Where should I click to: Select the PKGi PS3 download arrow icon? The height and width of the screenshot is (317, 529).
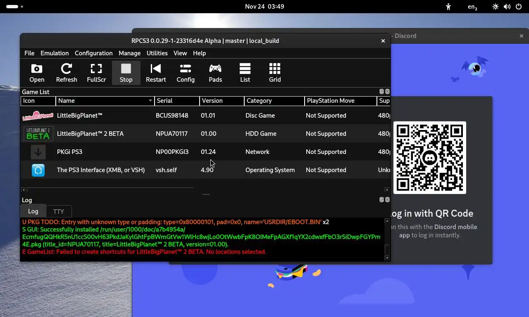(x=38, y=152)
